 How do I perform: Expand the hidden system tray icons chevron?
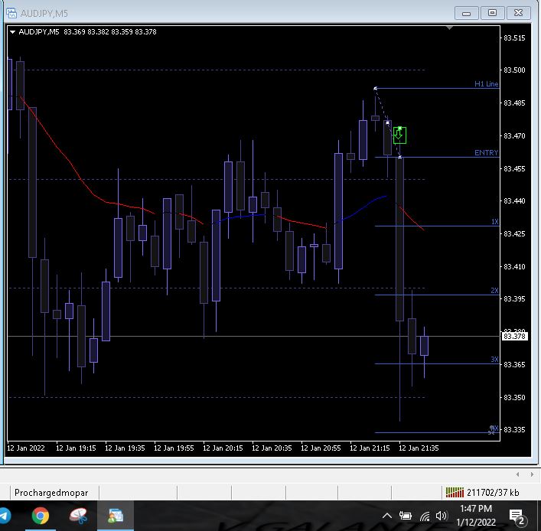tap(386, 516)
